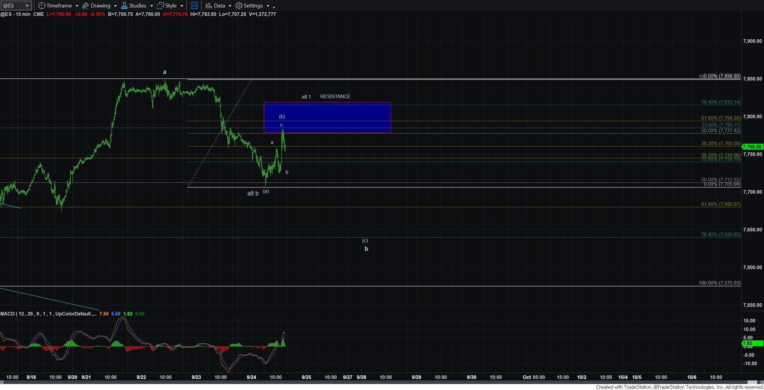764x390 pixels.
Task: Click the horizontal scrollbar at chart bottom
Action: 381,382
